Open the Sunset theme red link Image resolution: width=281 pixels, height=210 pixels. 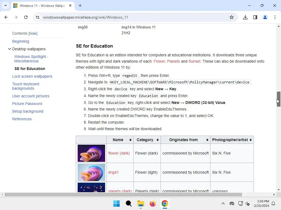(194, 61)
